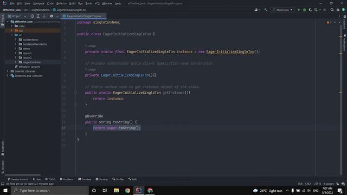This screenshot has height=195, width=347.
Task: Open the Code menu
Action: pyautogui.click(x=50, y=3)
